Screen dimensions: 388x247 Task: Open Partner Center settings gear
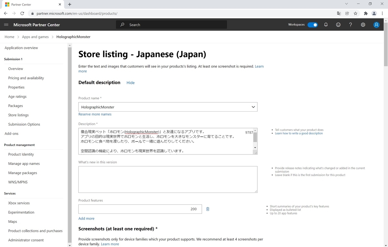click(x=363, y=25)
